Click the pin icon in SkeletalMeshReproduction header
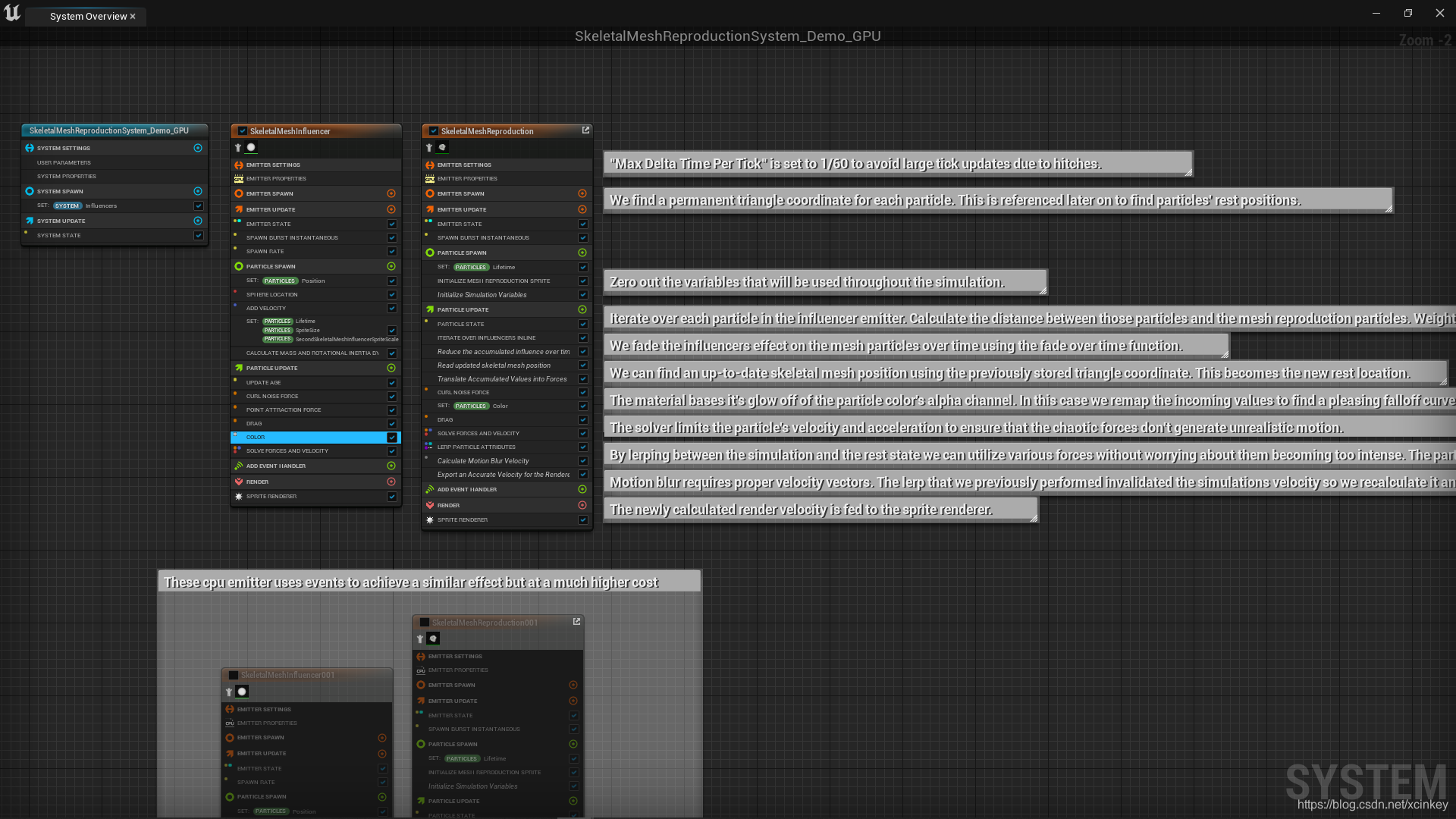 [x=429, y=148]
